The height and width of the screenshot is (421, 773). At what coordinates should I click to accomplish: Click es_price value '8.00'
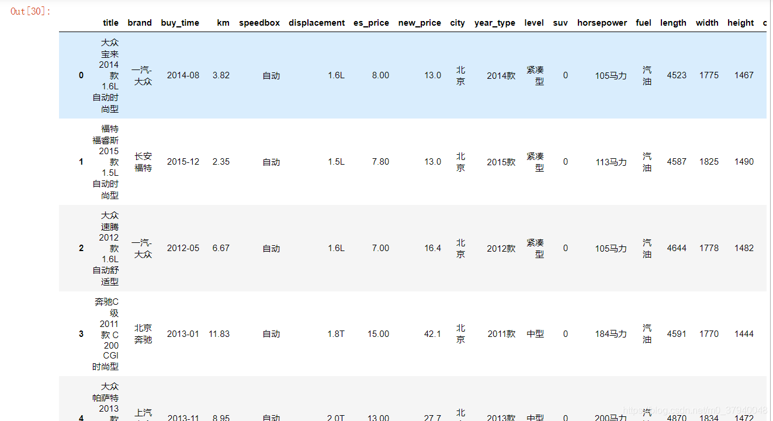click(380, 75)
